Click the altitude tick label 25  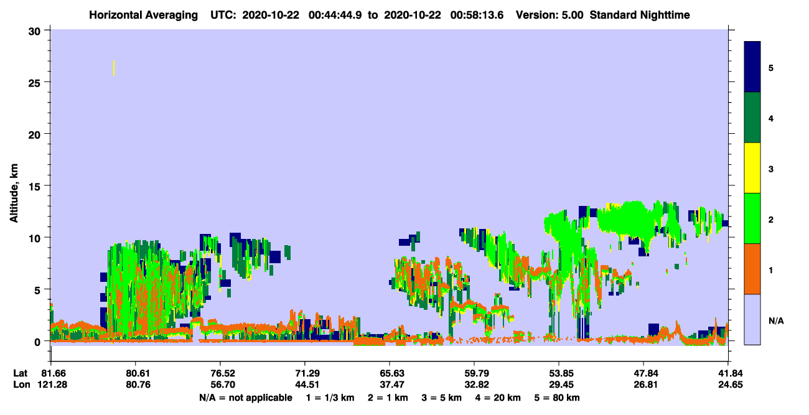36,82
